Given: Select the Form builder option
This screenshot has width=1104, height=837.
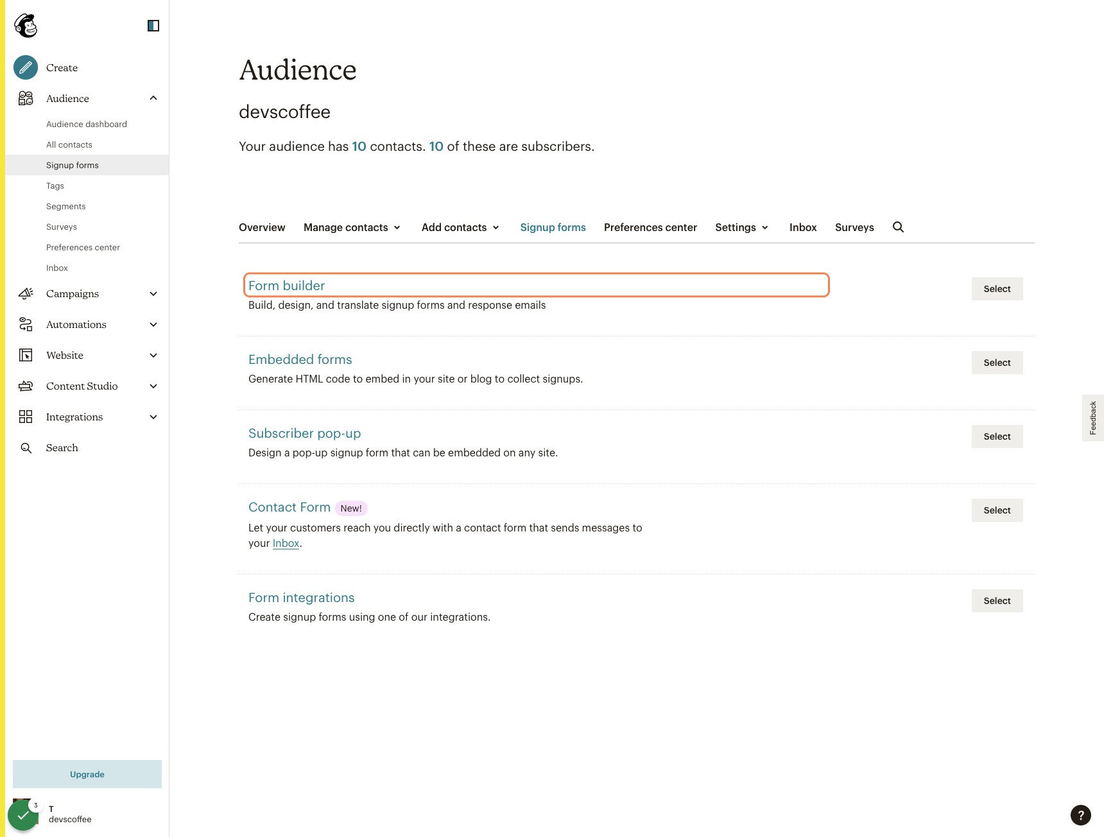Looking at the screenshot, I should click(997, 289).
